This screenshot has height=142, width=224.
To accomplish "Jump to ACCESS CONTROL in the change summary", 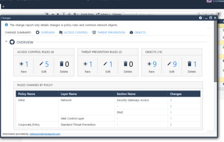I will coord(76,33).
